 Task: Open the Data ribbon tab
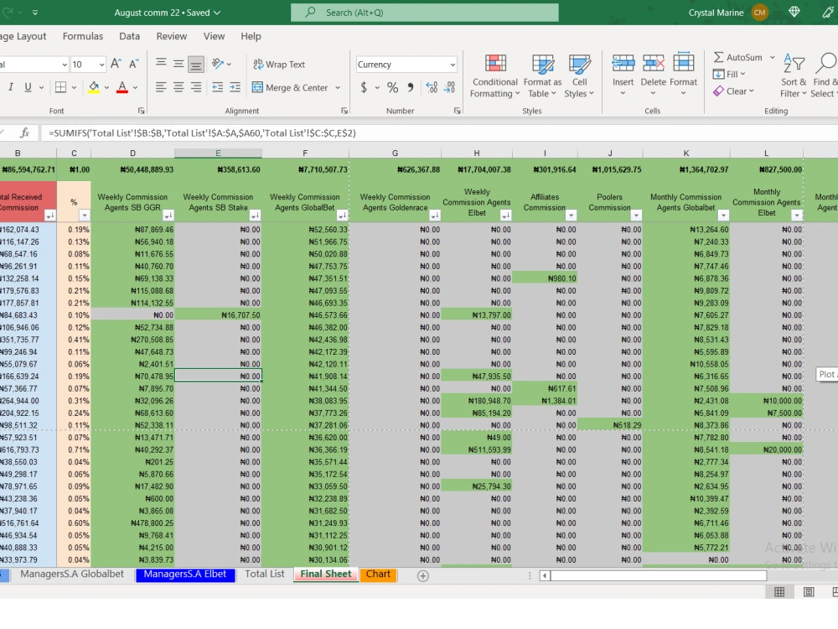tap(129, 36)
